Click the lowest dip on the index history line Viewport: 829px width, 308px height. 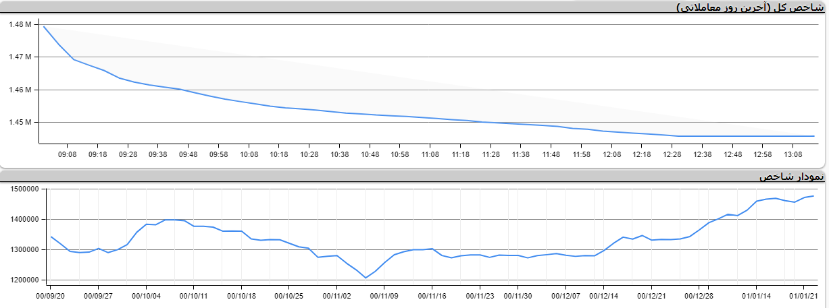[x=366, y=278]
